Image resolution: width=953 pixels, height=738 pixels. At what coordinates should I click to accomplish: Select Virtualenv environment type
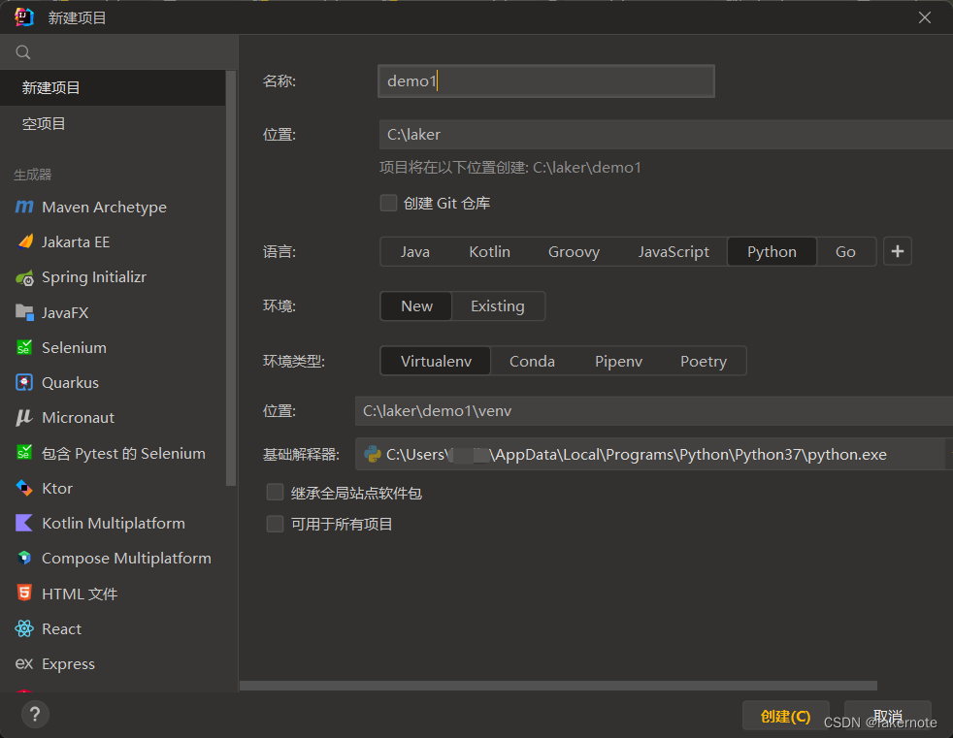436,362
